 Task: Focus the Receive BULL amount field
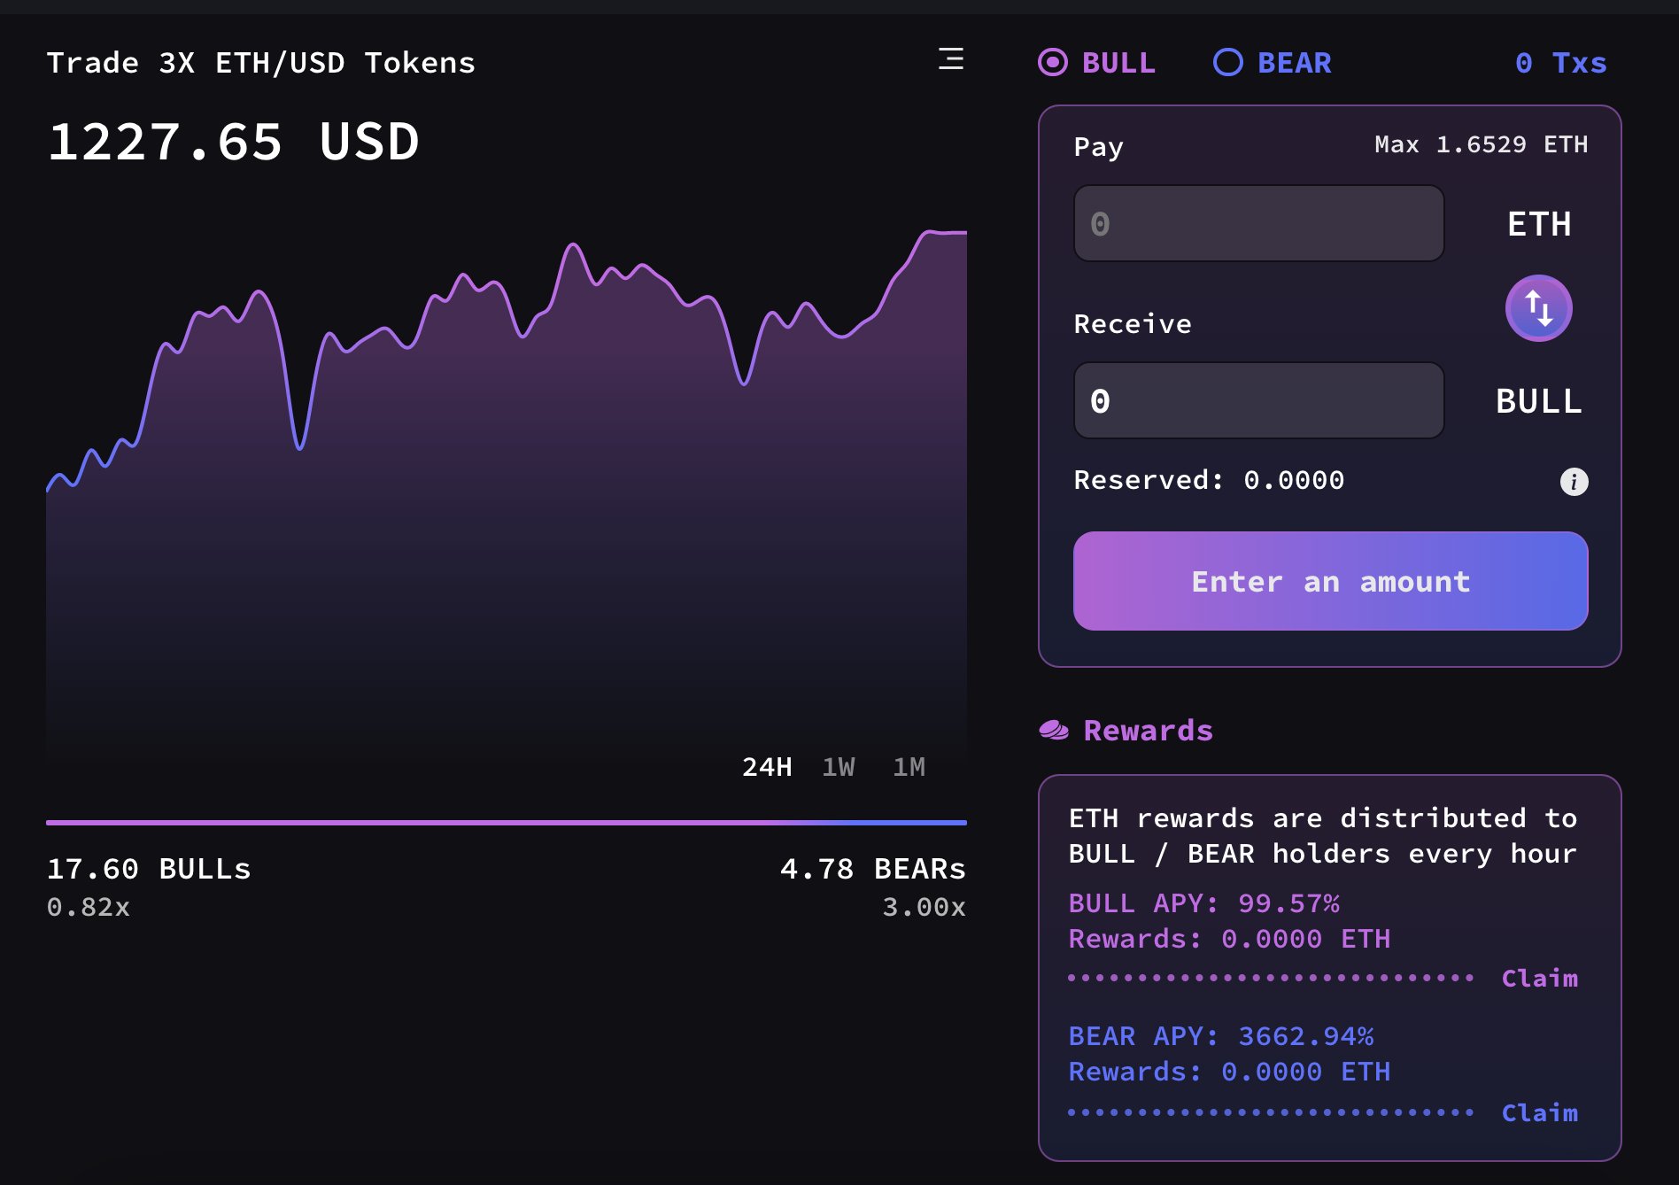point(1258,400)
